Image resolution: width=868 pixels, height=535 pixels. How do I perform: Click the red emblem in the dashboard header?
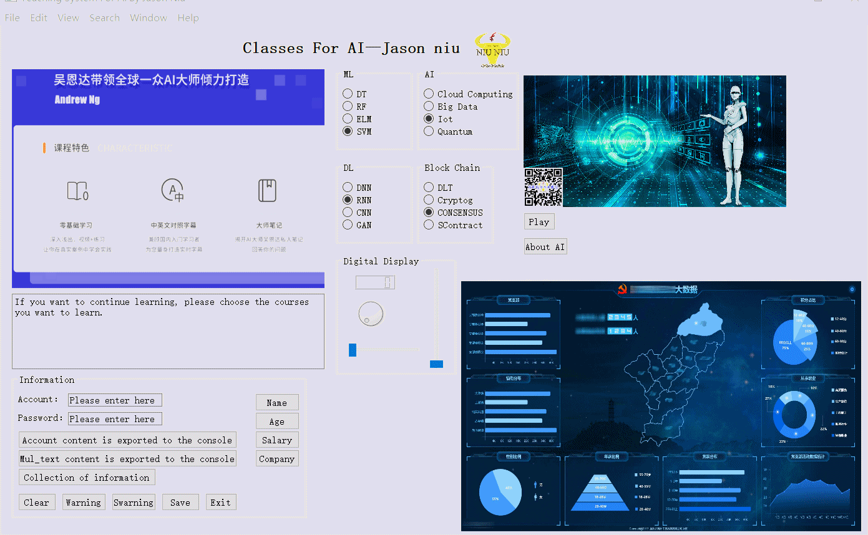click(622, 289)
